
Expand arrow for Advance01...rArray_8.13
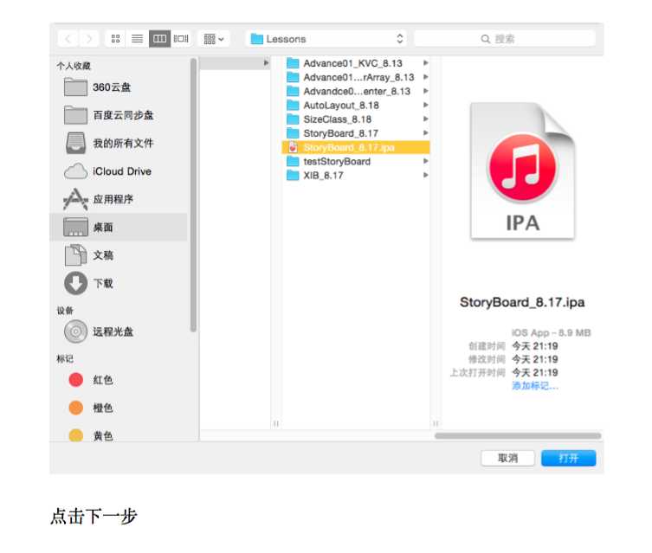tap(425, 77)
